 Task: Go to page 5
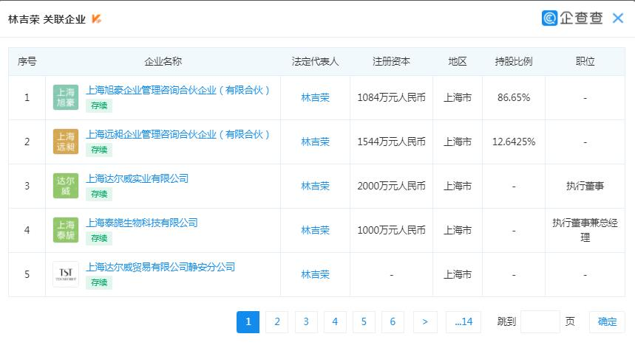point(364,322)
